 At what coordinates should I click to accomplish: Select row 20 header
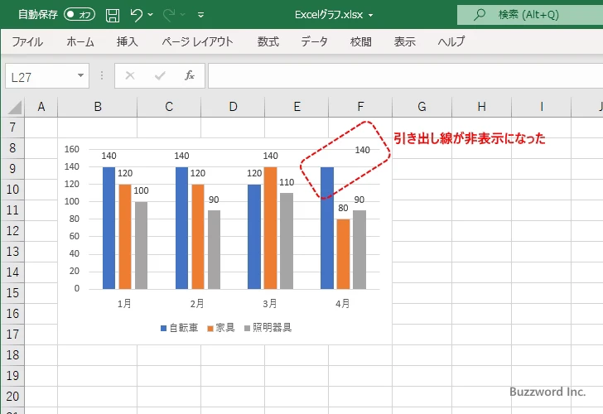tap(12, 397)
